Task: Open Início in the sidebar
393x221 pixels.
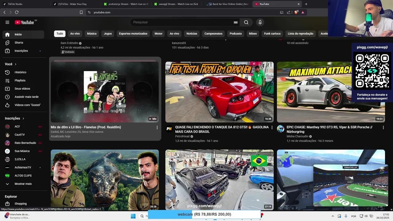Action: [x=23, y=34]
